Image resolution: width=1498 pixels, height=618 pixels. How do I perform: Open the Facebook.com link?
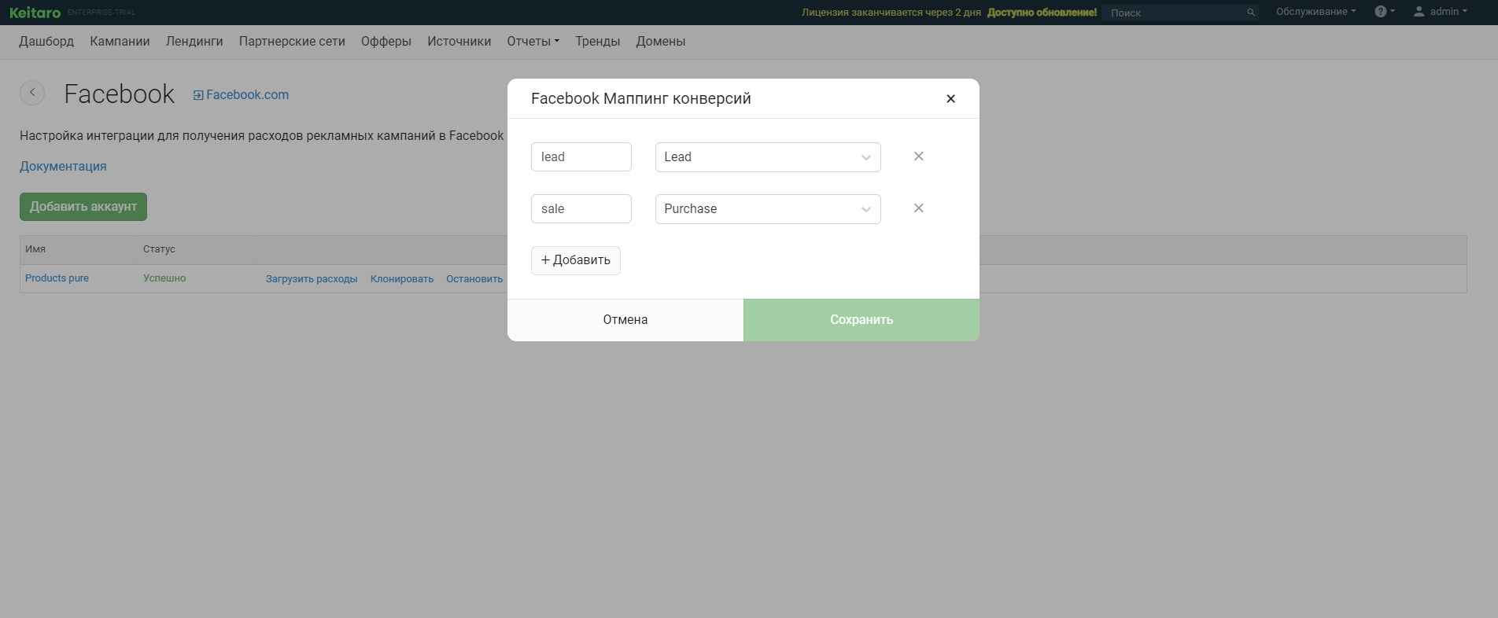point(242,94)
